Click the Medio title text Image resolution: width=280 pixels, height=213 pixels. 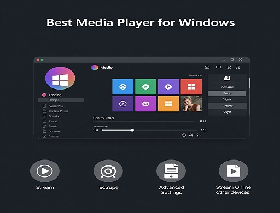tap(107, 68)
